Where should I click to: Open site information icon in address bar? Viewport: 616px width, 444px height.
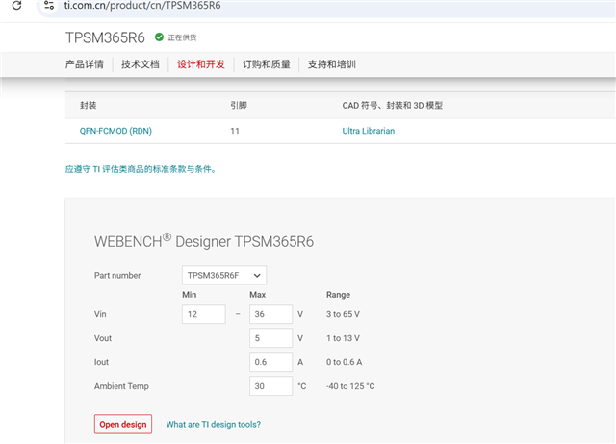49,6
